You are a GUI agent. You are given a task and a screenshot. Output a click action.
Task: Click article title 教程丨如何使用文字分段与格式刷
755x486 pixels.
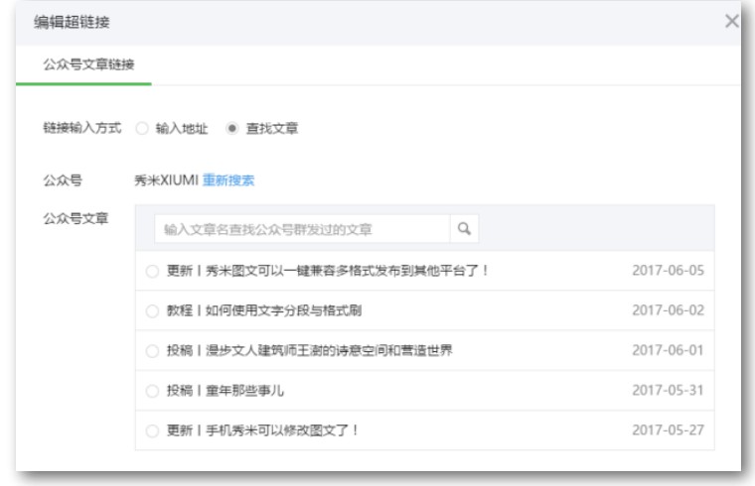coord(264,310)
